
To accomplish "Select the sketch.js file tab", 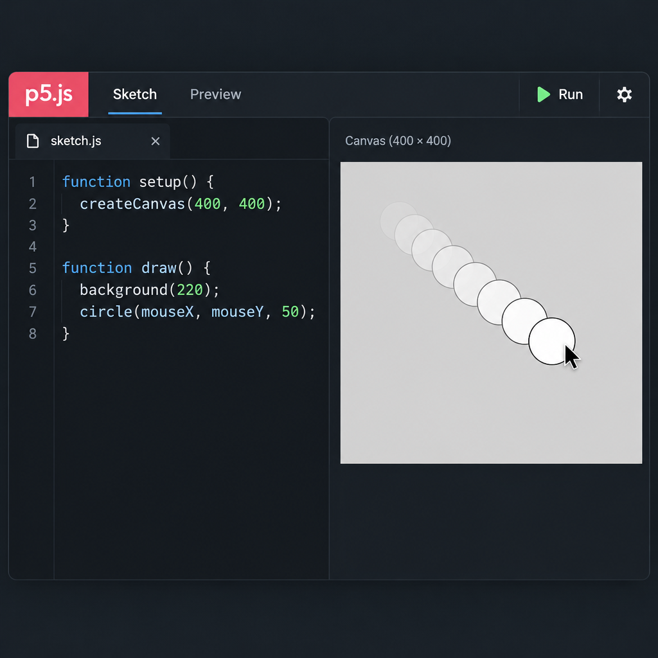I will pos(93,141).
